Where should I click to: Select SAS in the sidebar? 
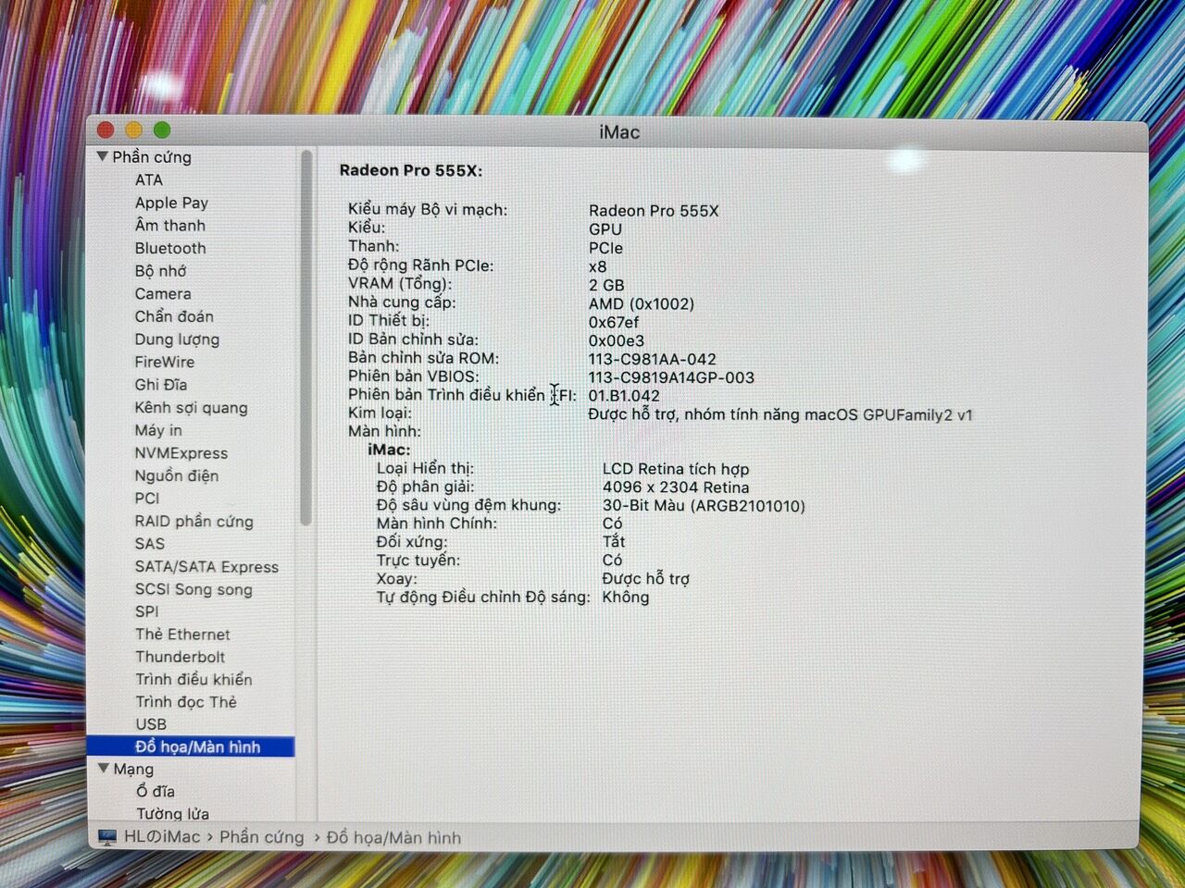point(150,543)
